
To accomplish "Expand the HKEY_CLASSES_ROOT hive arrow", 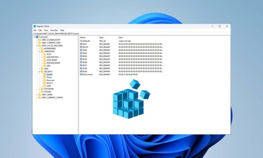I will (x=37, y=40).
